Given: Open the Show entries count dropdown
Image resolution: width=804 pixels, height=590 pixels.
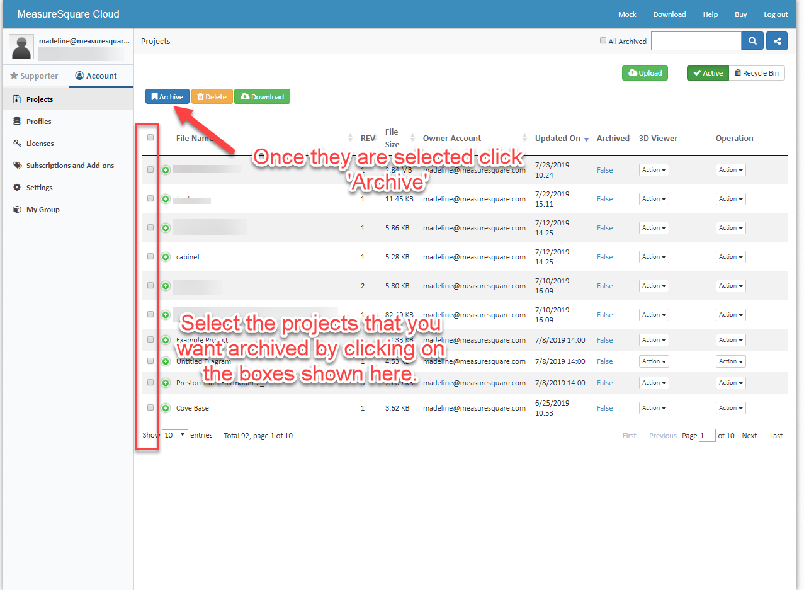Looking at the screenshot, I should pyautogui.click(x=175, y=434).
